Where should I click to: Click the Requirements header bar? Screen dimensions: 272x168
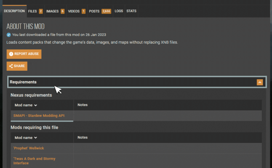click(137, 82)
